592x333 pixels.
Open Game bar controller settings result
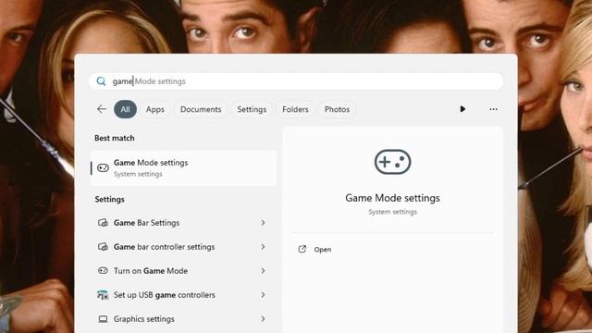click(x=183, y=247)
